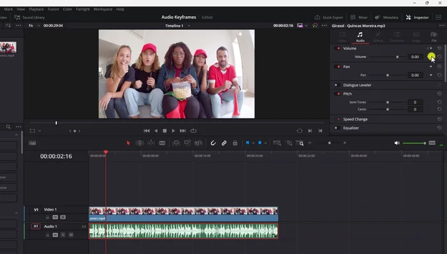Adjust the timeline zoom slider

[329, 143]
